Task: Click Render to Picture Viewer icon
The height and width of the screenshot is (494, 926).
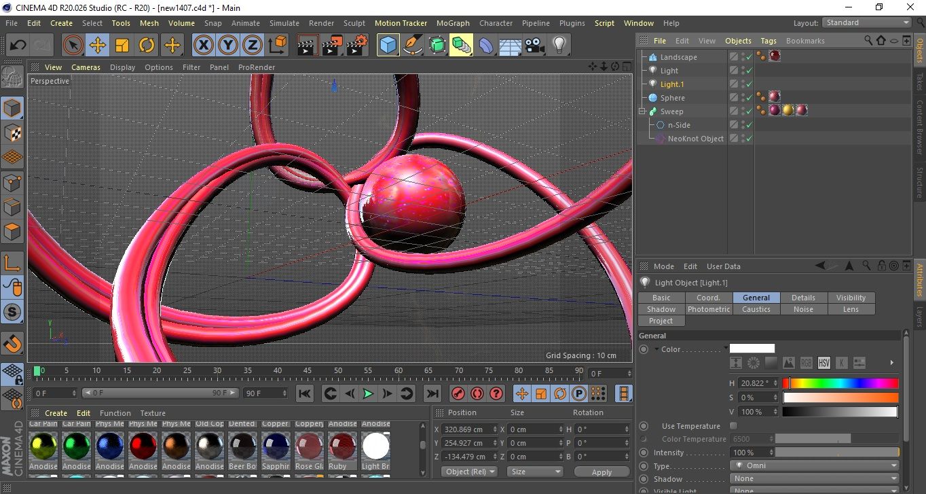Action: (x=331, y=46)
